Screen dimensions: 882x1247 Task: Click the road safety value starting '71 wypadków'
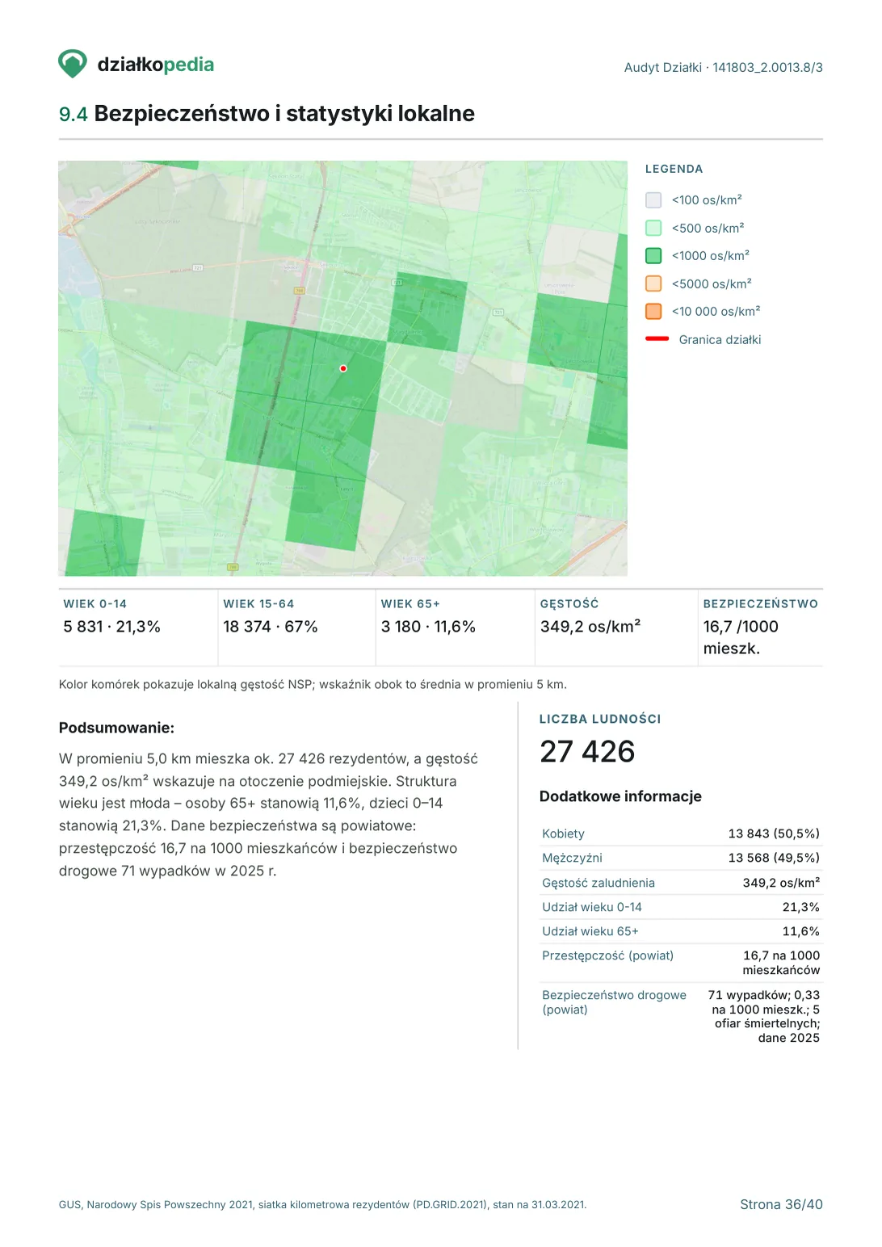click(764, 1017)
